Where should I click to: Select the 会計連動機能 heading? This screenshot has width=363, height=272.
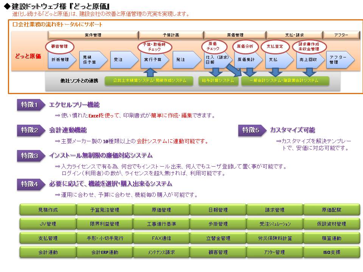[x=68, y=130]
